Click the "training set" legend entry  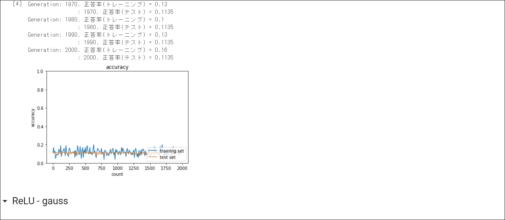click(x=166, y=151)
